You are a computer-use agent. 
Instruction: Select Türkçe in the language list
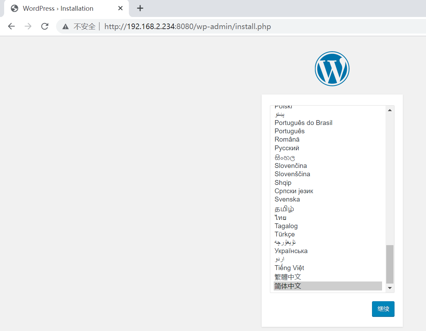[x=284, y=234]
